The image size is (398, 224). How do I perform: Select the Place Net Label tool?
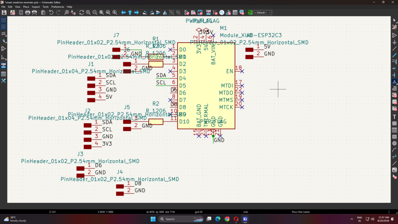[394, 82]
